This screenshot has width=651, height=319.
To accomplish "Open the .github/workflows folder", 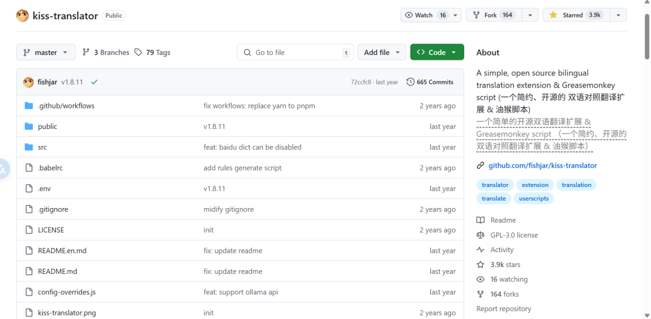I will pyautogui.click(x=66, y=106).
